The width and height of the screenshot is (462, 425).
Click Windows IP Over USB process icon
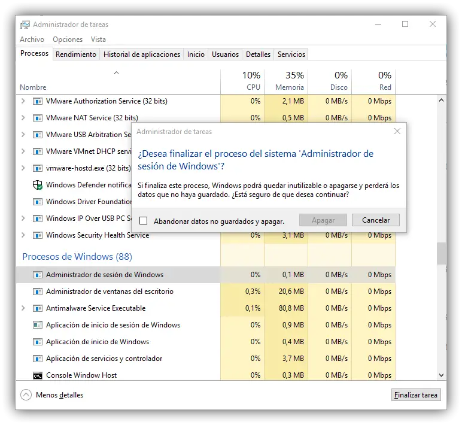pos(38,218)
